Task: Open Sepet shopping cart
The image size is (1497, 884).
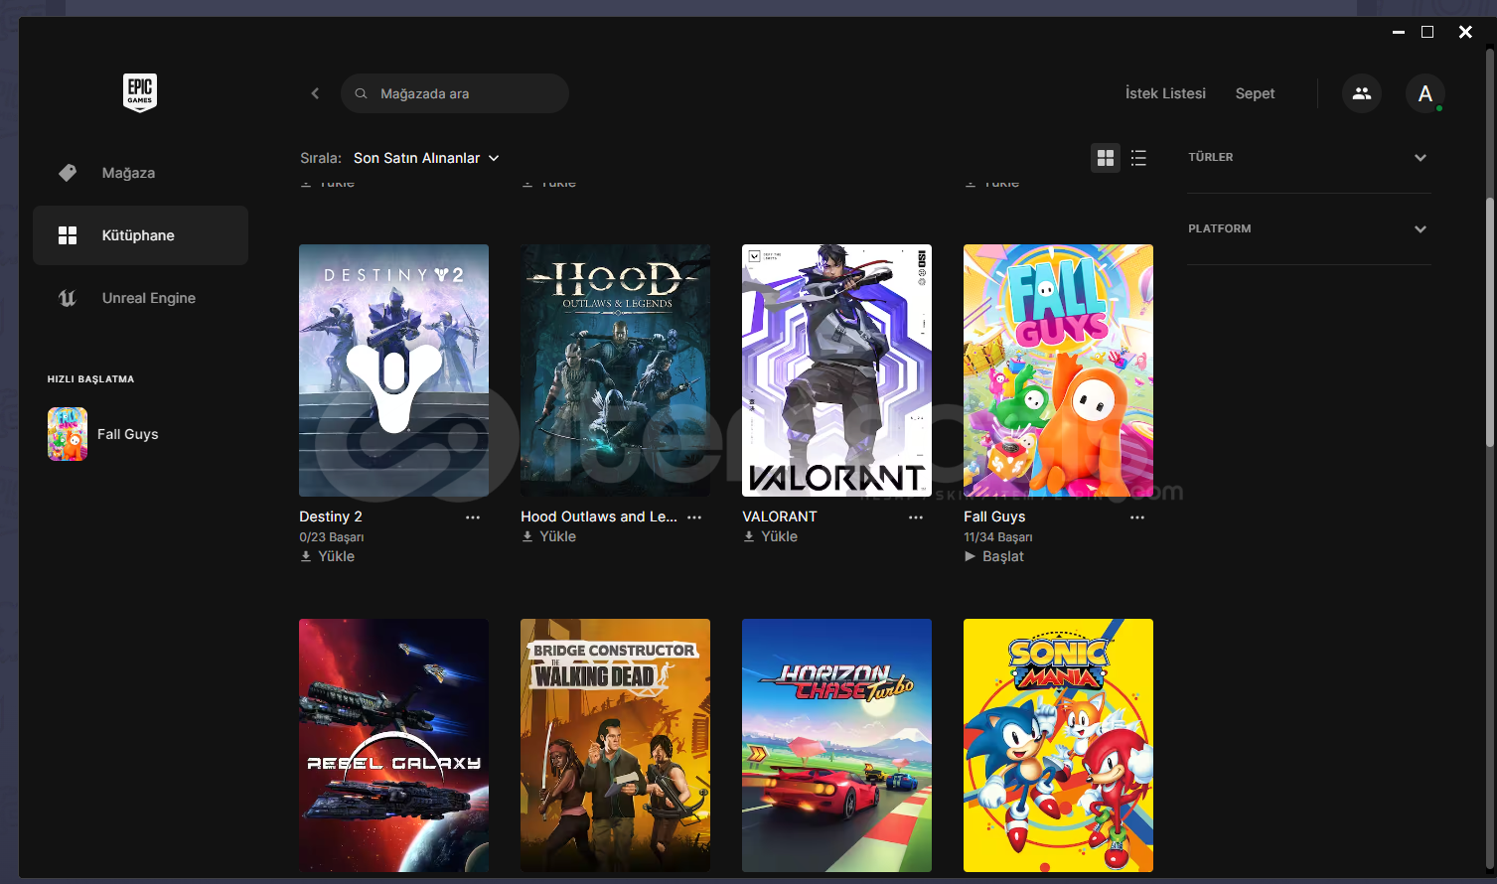Action: click(1255, 93)
